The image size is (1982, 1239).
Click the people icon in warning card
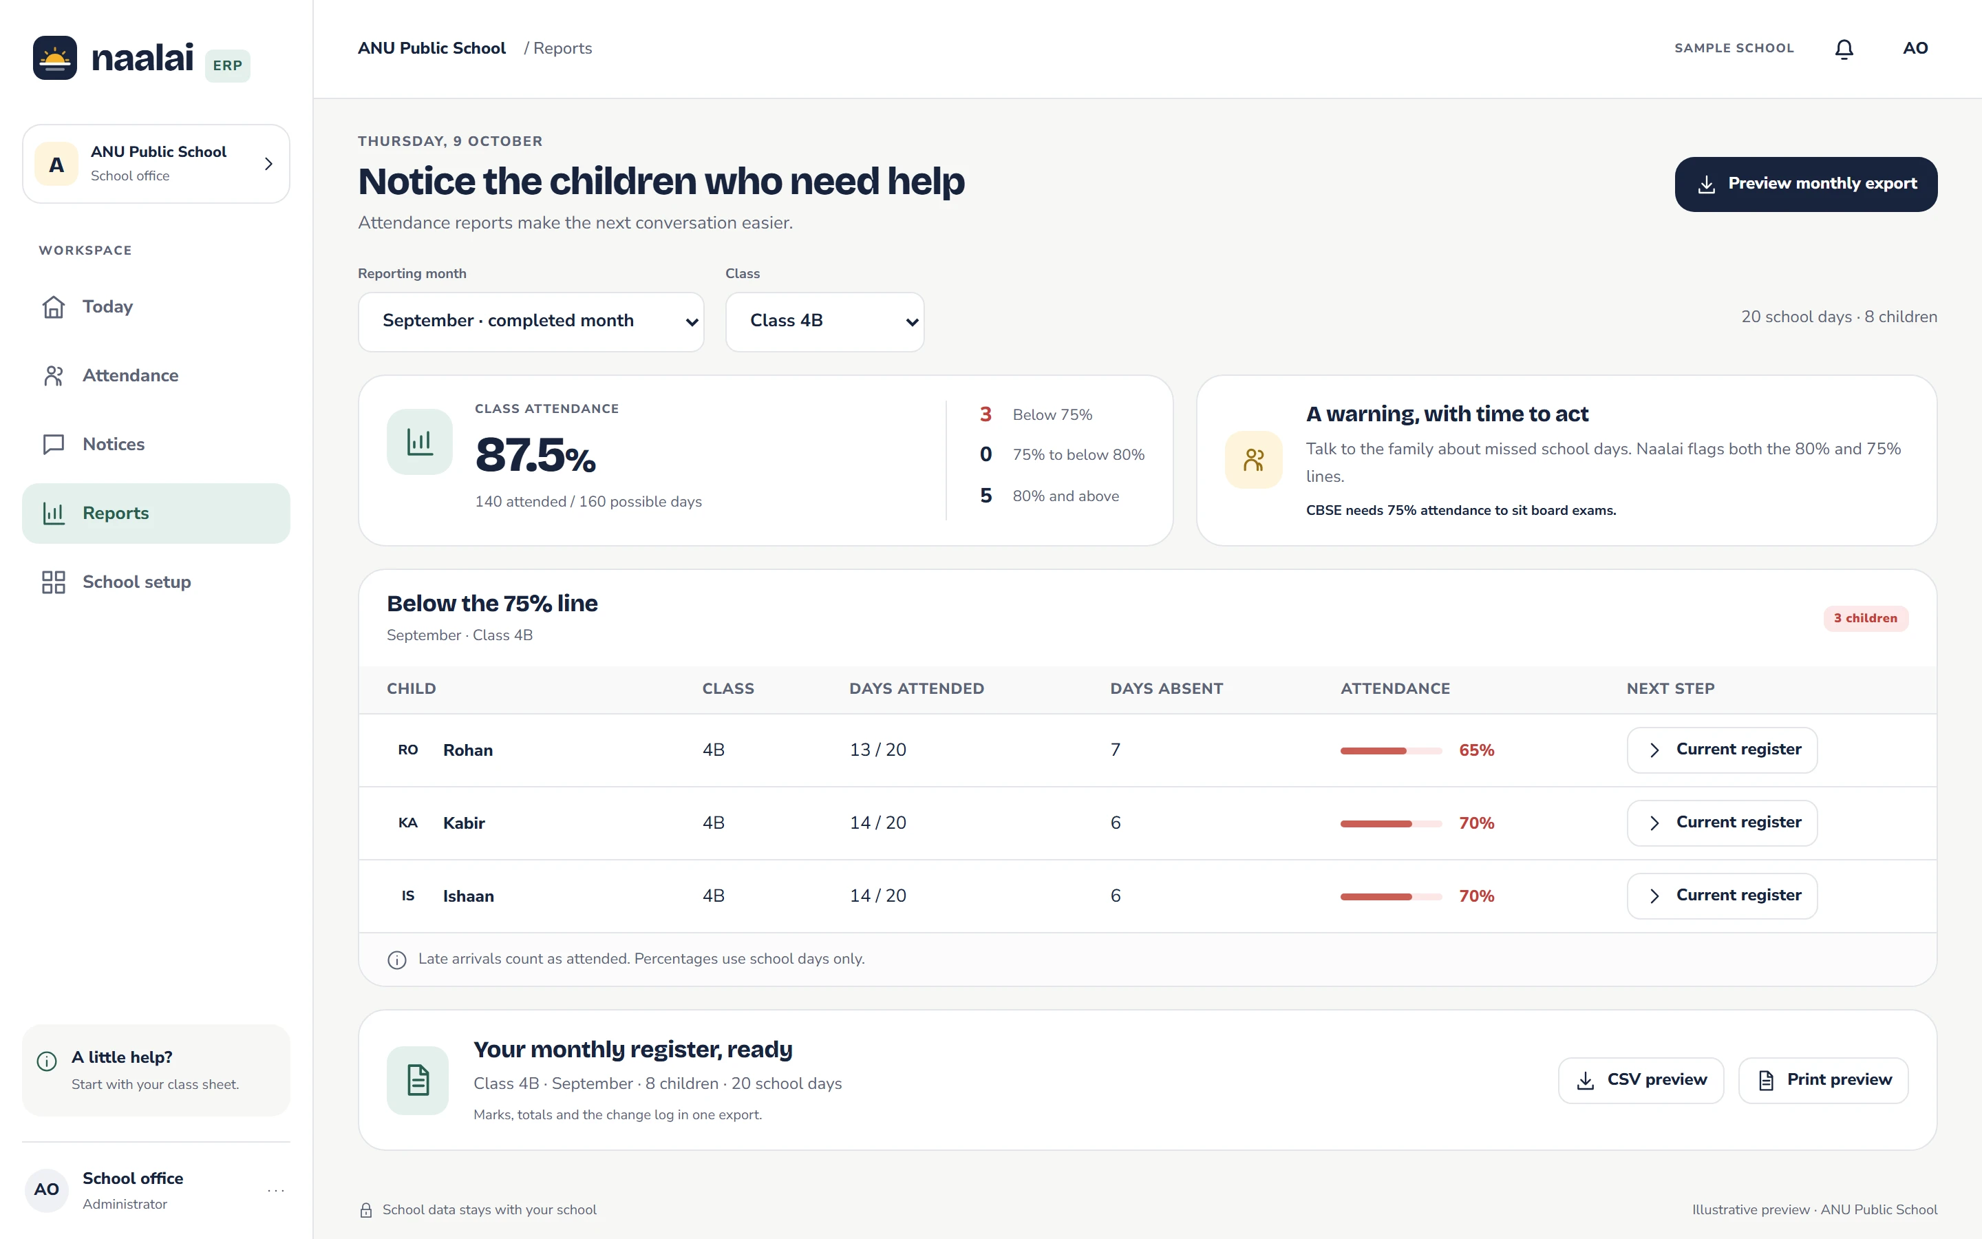pos(1253,460)
